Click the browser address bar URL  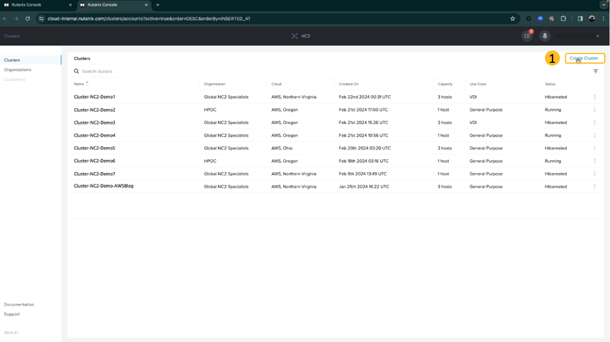(x=149, y=19)
